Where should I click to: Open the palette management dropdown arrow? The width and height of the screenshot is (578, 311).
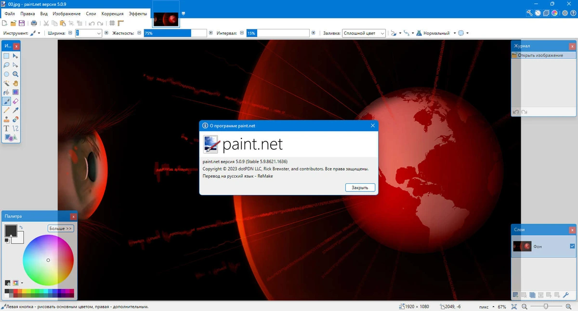[22, 283]
